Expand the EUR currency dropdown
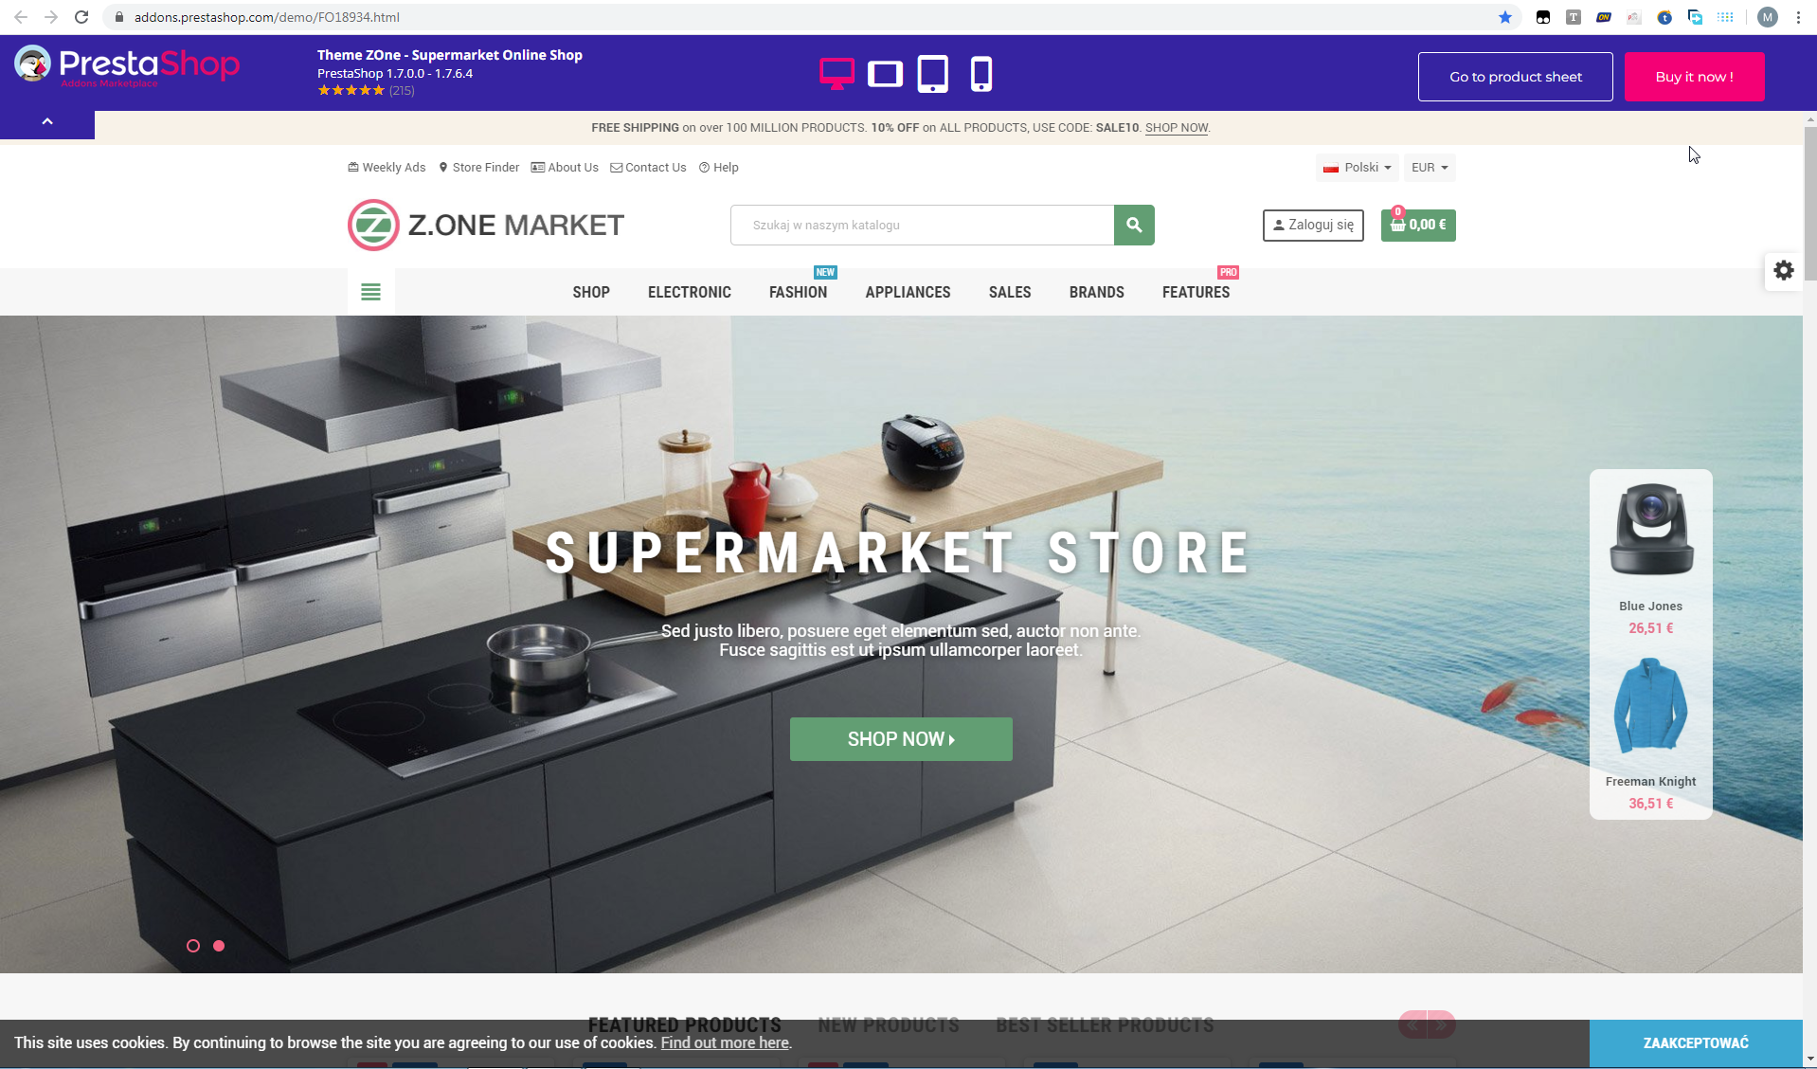Screen dimensions: 1817x1069 tap(1430, 168)
